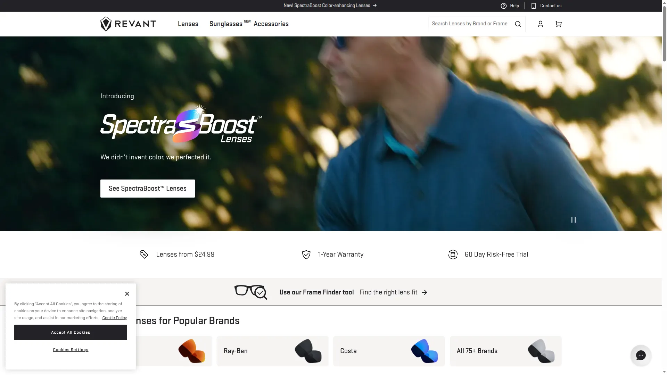The image size is (667, 375).
Task: Open the live chat bubble
Action: pos(641,355)
